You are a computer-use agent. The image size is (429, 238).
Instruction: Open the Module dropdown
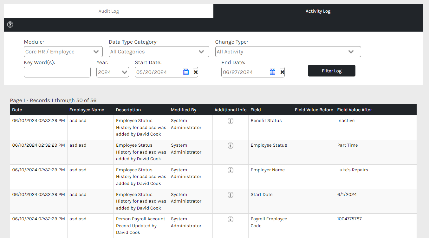coord(63,52)
